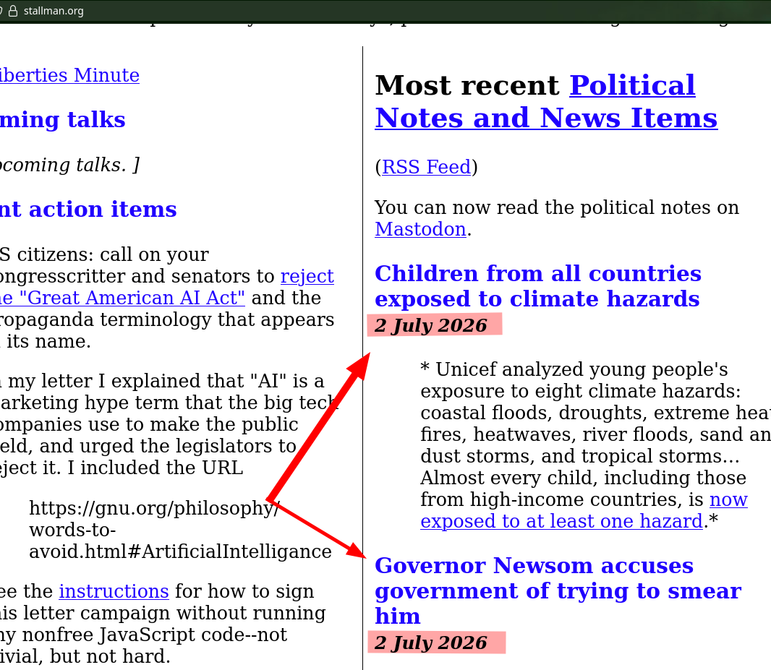
Task: Open the Political Notes and News Items link
Action: point(546,102)
